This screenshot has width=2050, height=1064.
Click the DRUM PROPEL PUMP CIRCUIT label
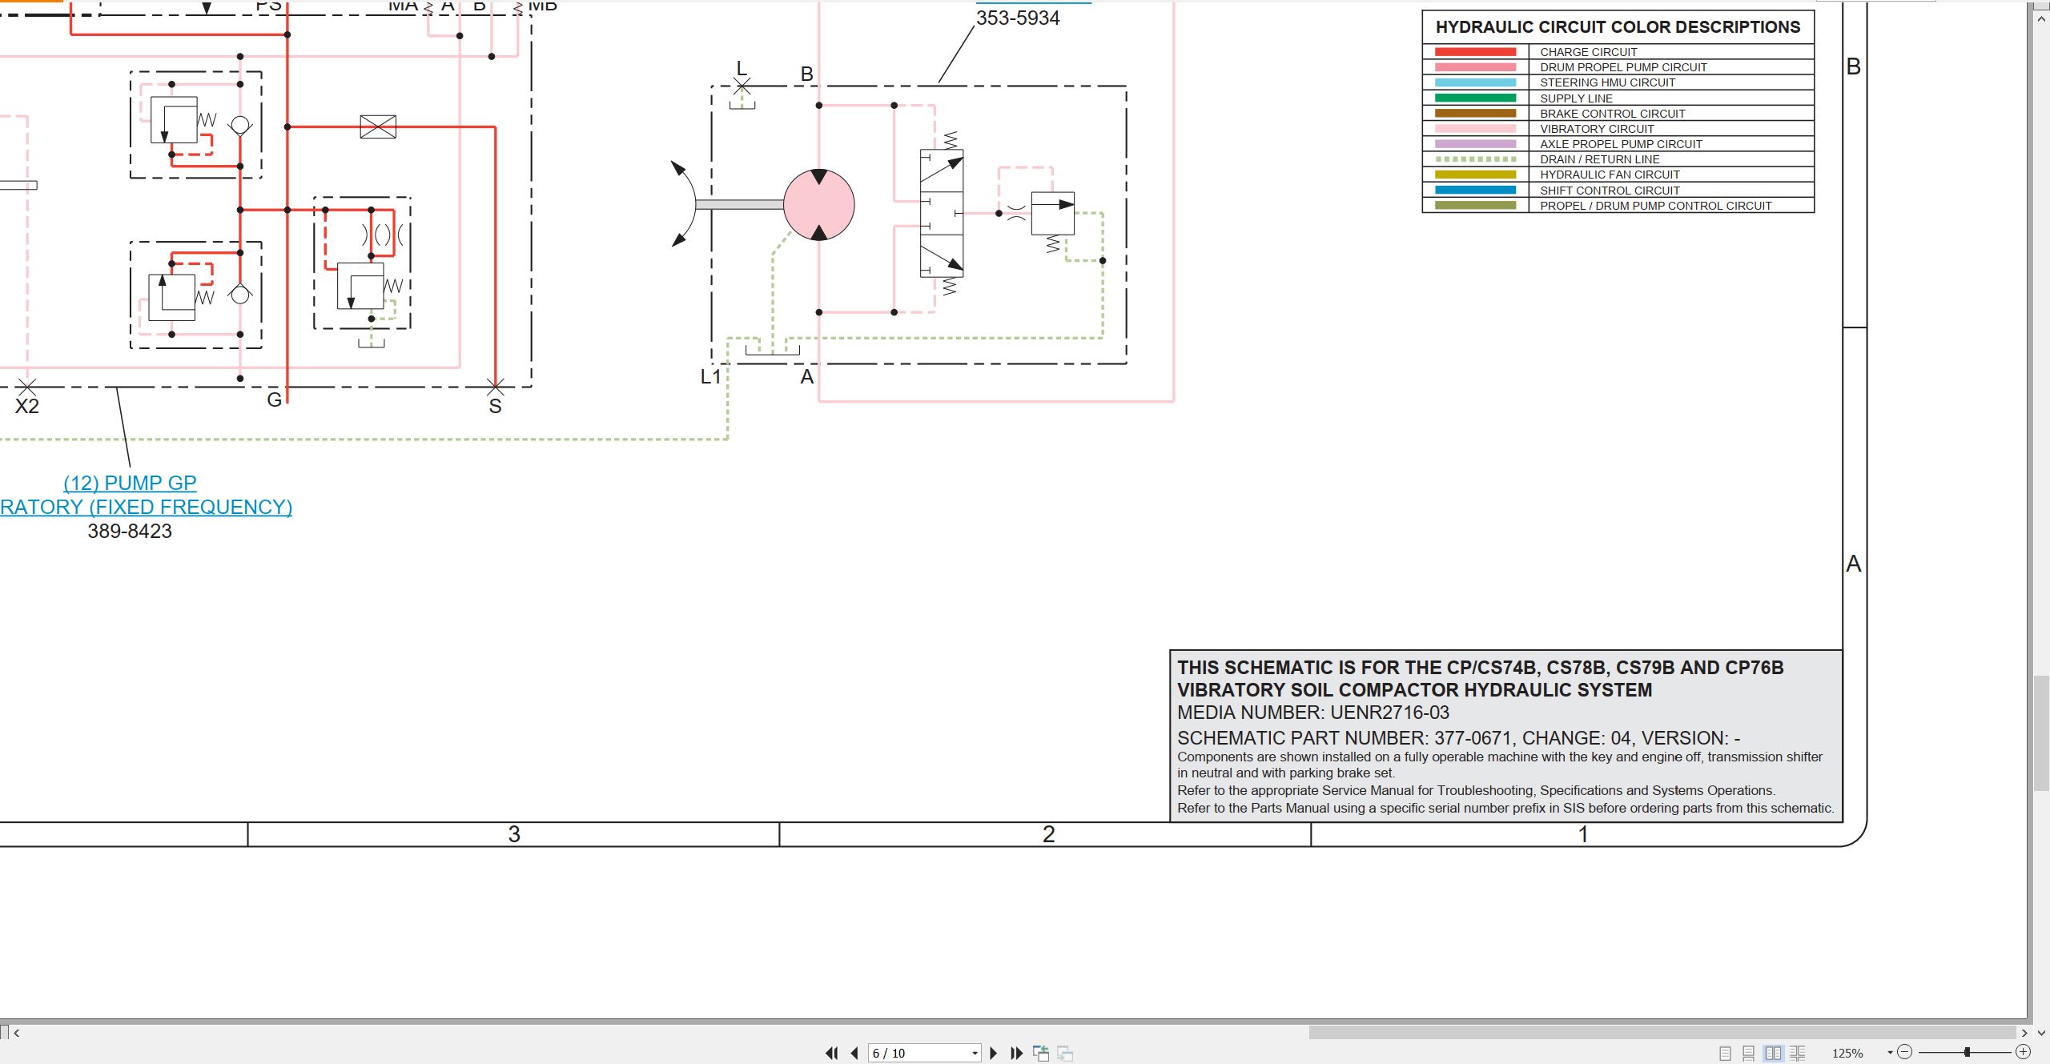(1623, 67)
